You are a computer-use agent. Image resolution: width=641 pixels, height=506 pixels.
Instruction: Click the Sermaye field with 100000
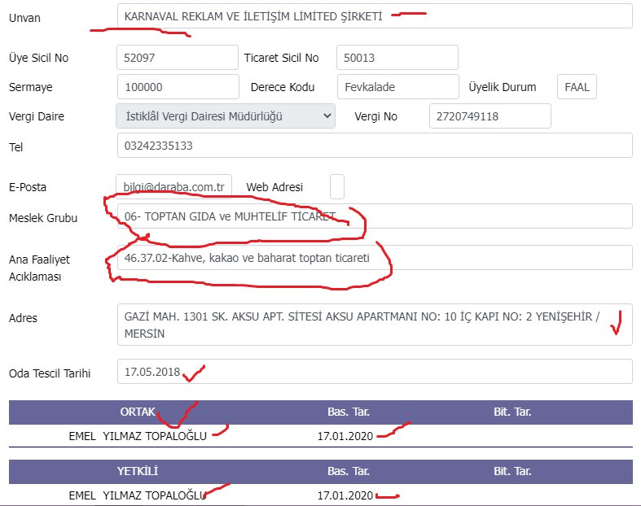(x=178, y=86)
